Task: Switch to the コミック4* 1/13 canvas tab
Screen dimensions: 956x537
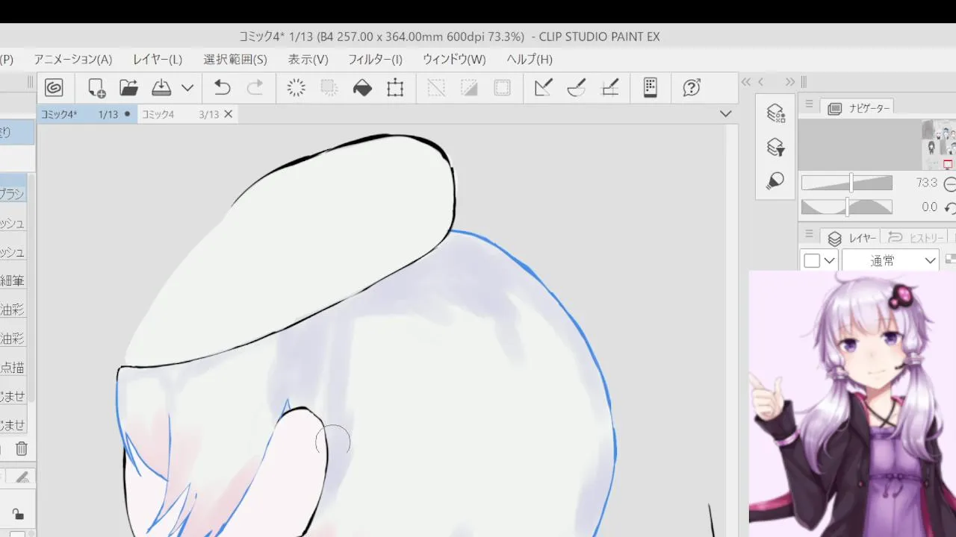Action: [86, 114]
